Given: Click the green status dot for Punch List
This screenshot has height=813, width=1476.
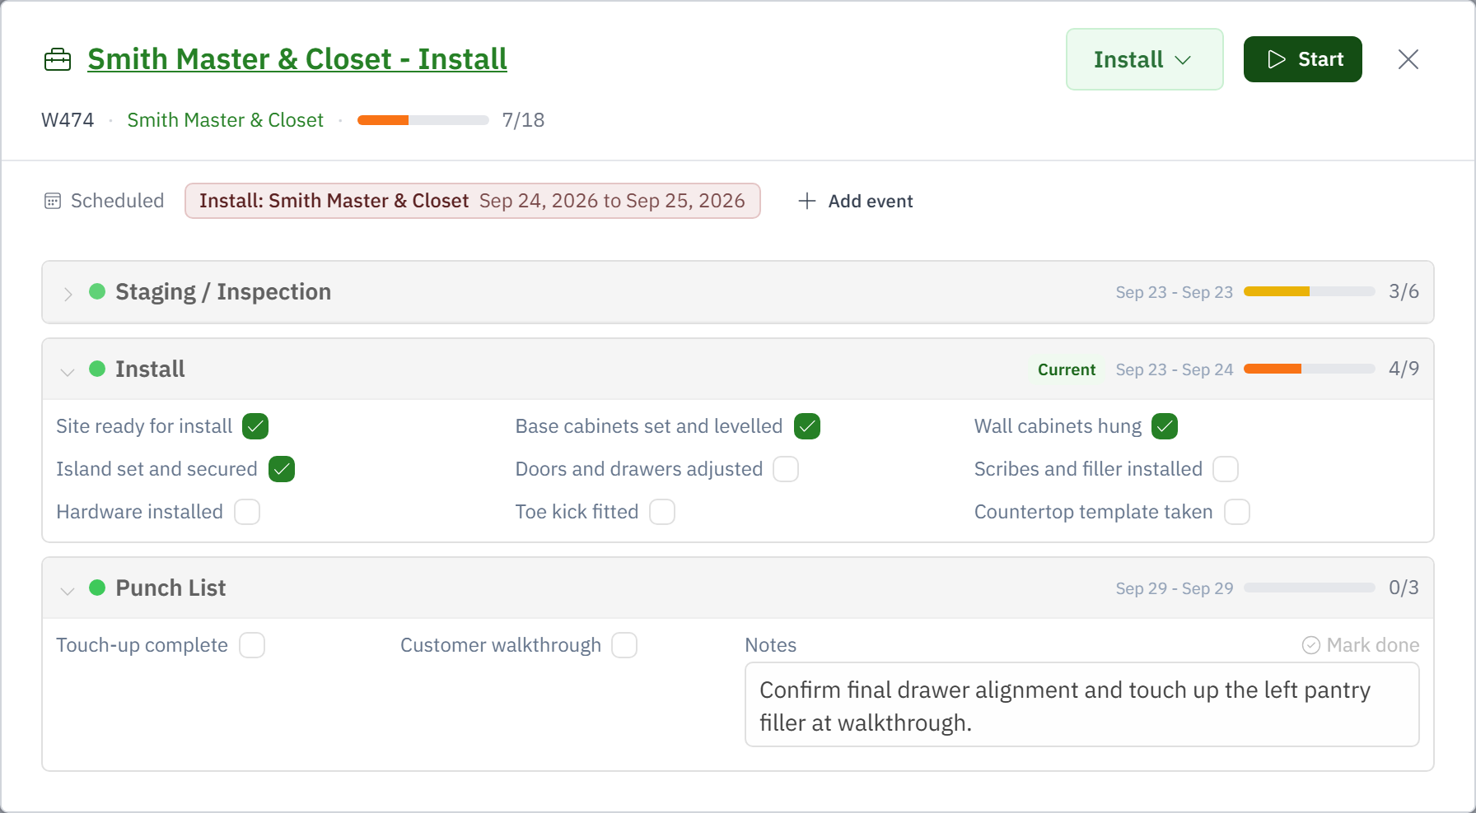Looking at the screenshot, I should [x=97, y=588].
